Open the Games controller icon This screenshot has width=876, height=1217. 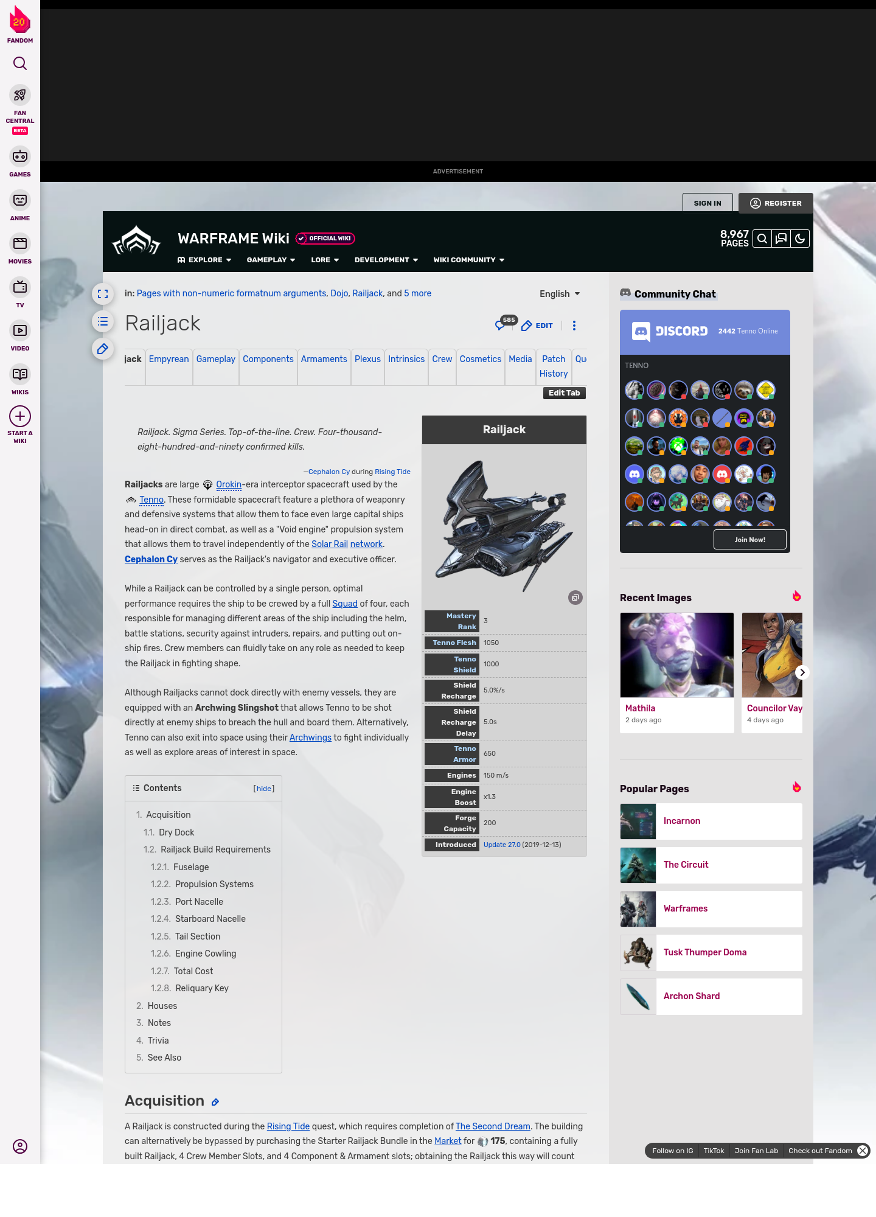(x=20, y=156)
